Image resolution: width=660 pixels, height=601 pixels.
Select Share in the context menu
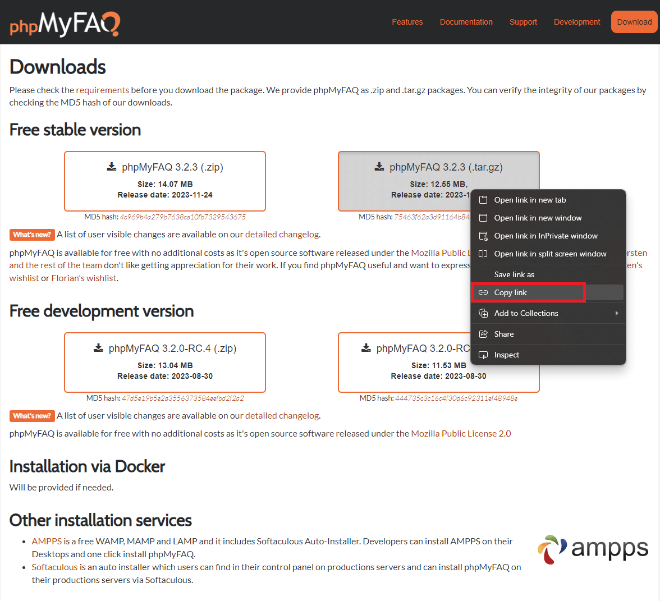tap(548, 334)
